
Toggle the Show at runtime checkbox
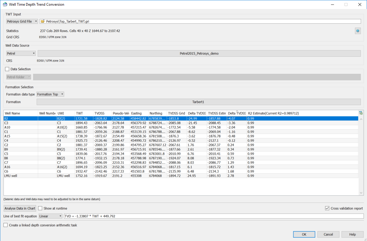coord(40,208)
